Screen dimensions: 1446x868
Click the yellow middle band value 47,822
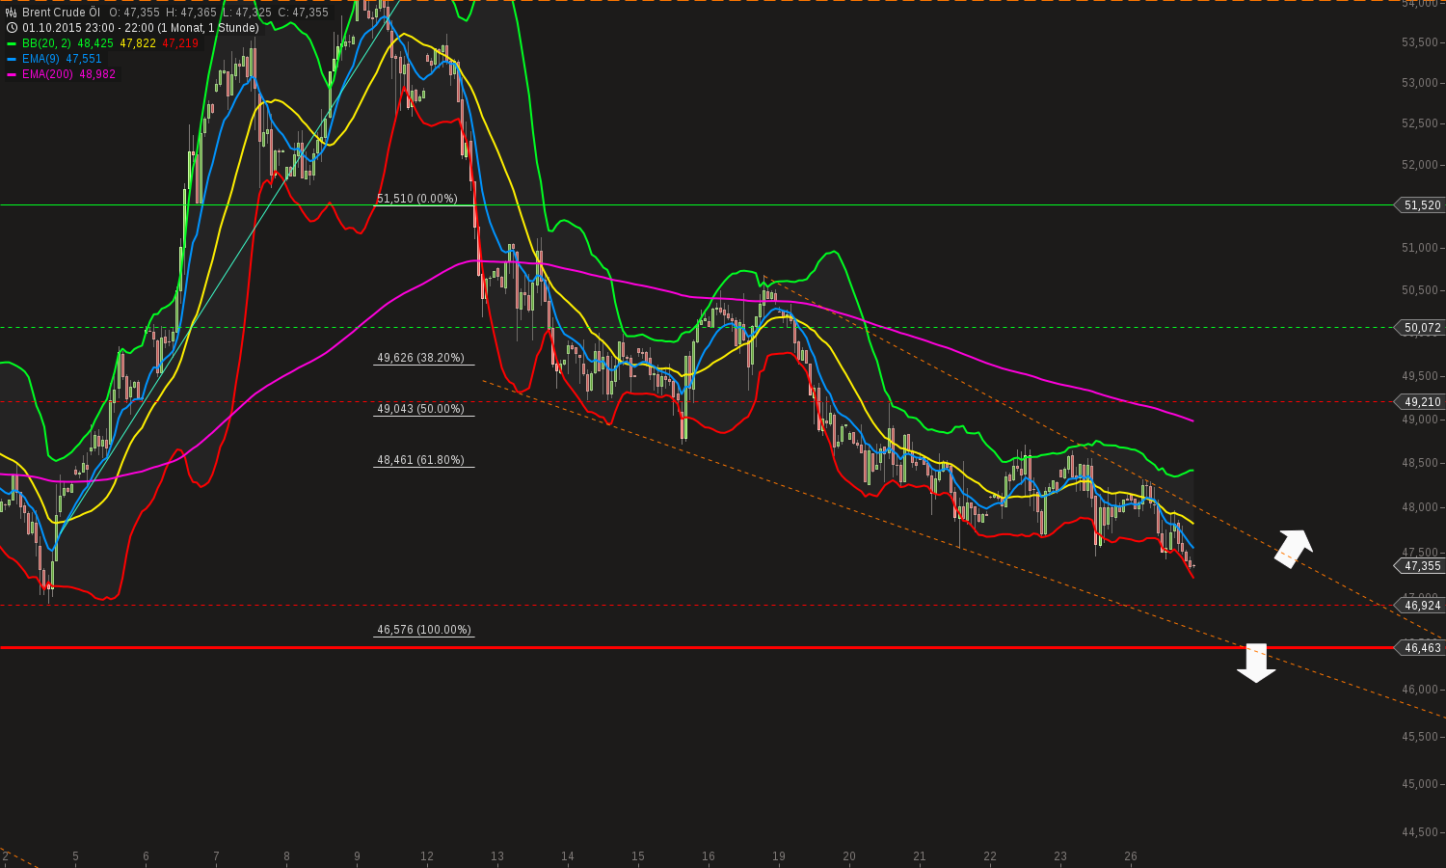138,43
